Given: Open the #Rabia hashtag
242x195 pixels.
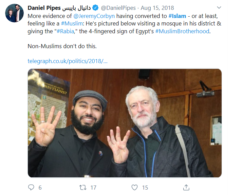Looking at the screenshot, I should [x=65, y=31].
